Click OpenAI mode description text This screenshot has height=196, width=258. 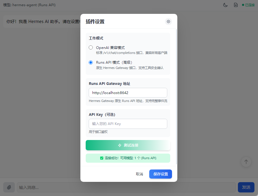click(132, 53)
